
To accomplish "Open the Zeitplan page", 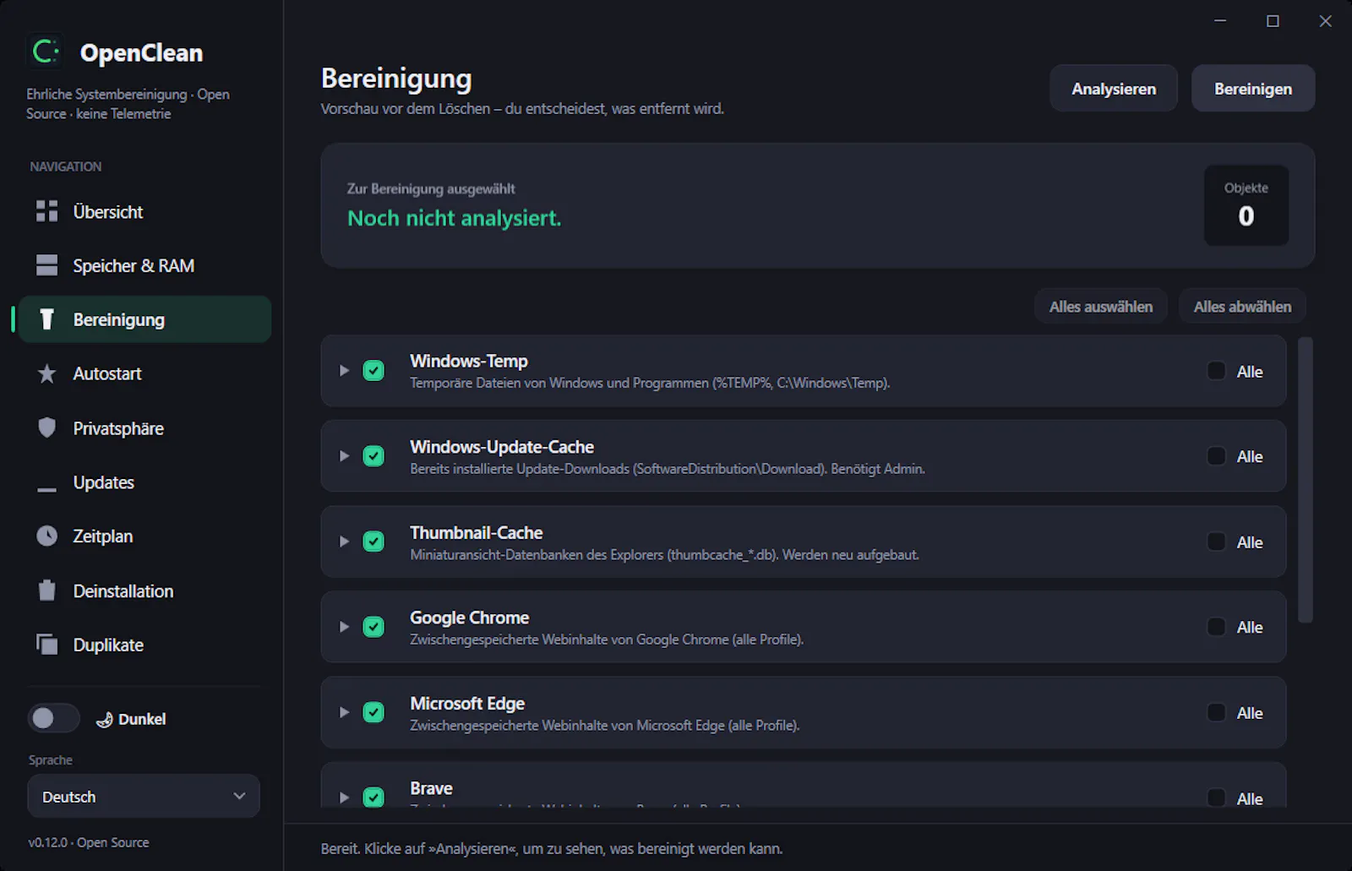I will click(144, 536).
